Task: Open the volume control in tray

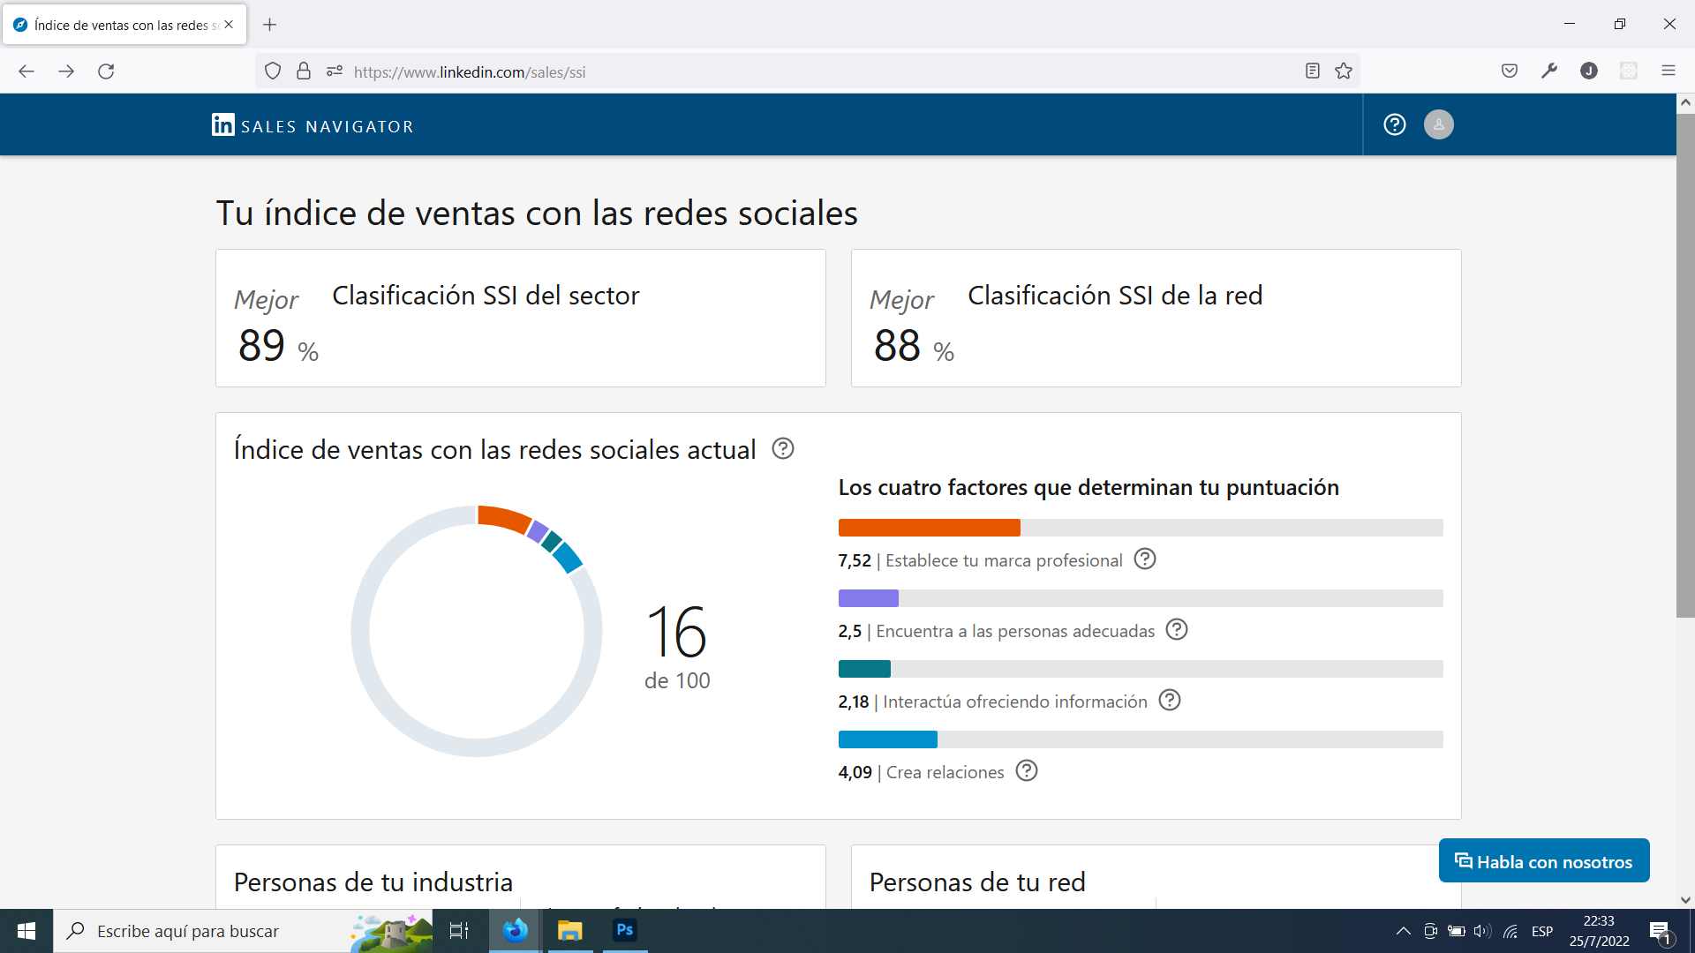Action: [1482, 931]
